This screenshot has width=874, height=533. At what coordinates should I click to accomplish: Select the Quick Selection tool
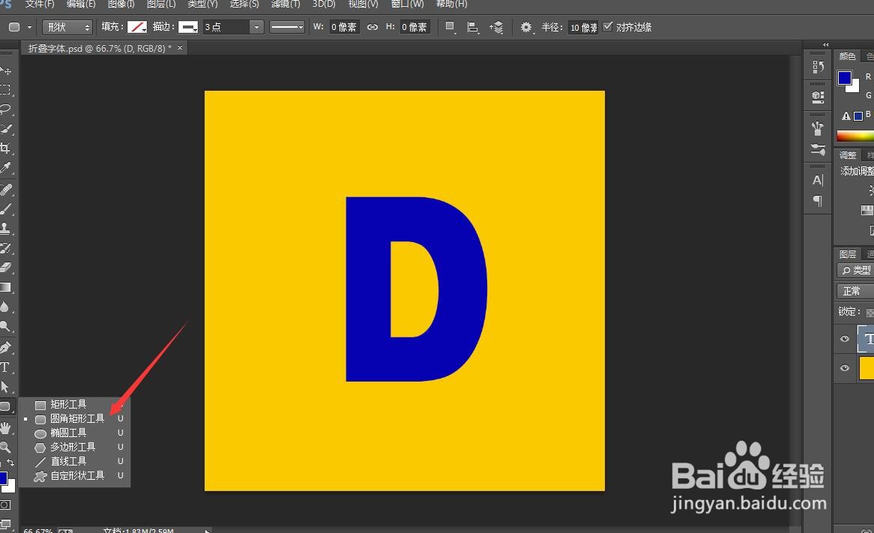[5, 129]
